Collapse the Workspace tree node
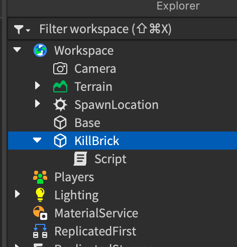237x247 pixels. (x=17, y=50)
